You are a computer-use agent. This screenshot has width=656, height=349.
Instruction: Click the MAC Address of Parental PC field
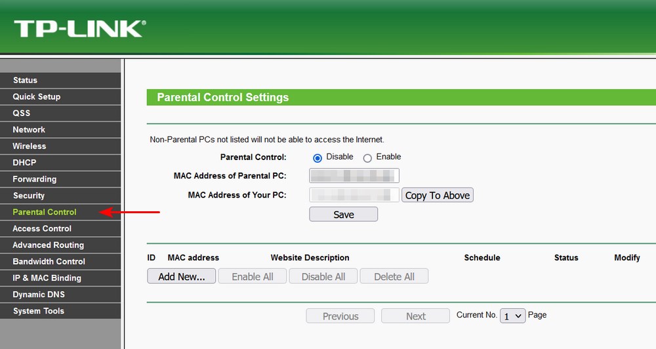coord(354,176)
